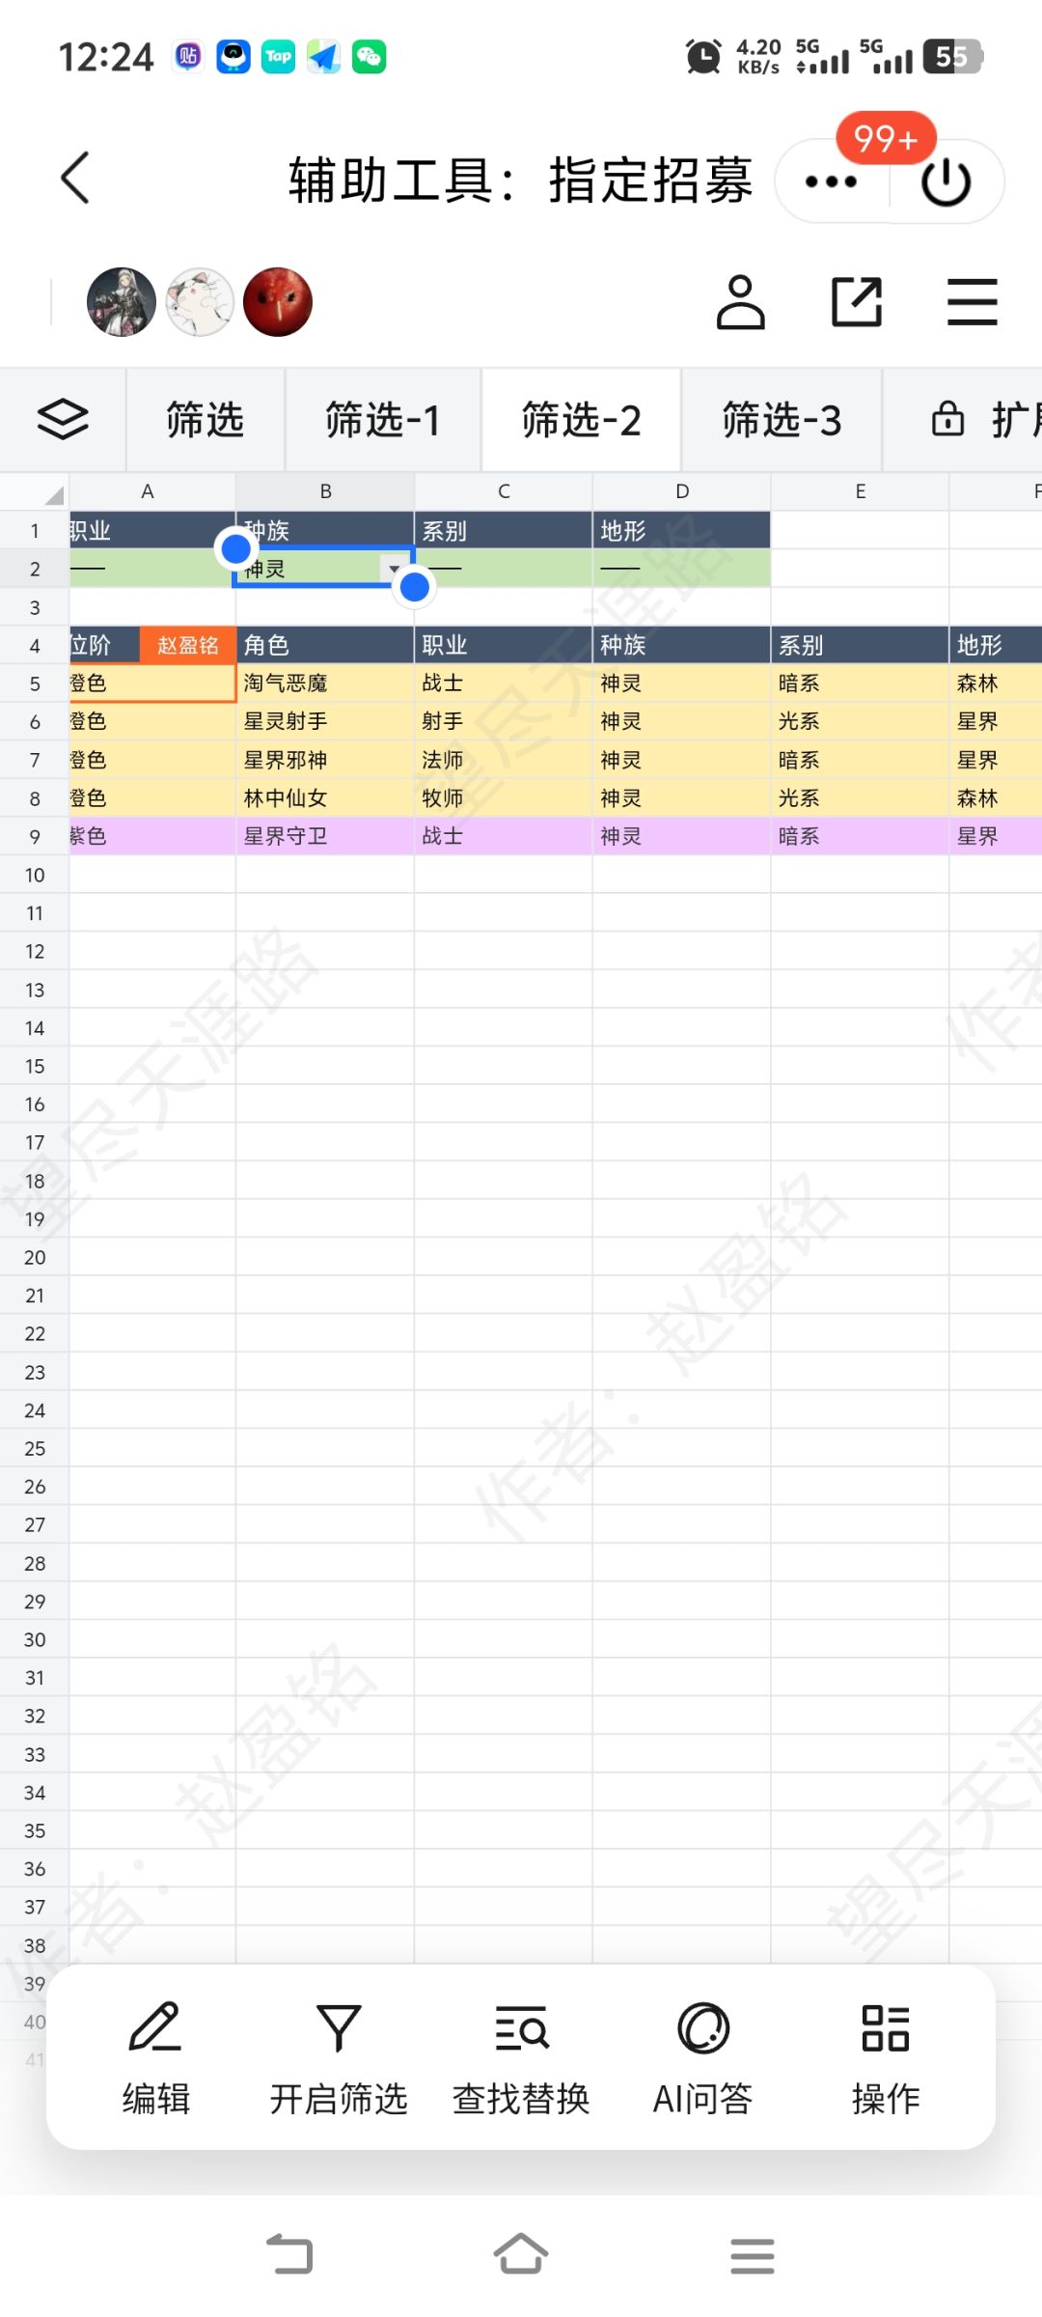Select row 9 header
This screenshot has height=2317, width=1042.
[x=35, y=837]
